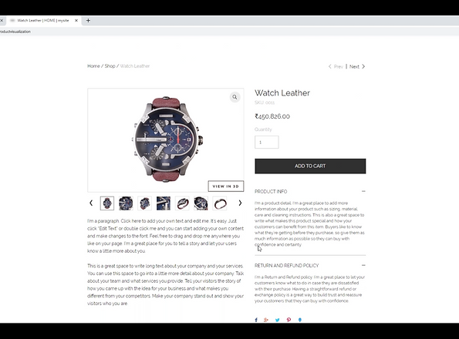The height and width of the screenshot is (339, 459).
Task: Open the View in 3D viewer
Action: click(226, 186)
